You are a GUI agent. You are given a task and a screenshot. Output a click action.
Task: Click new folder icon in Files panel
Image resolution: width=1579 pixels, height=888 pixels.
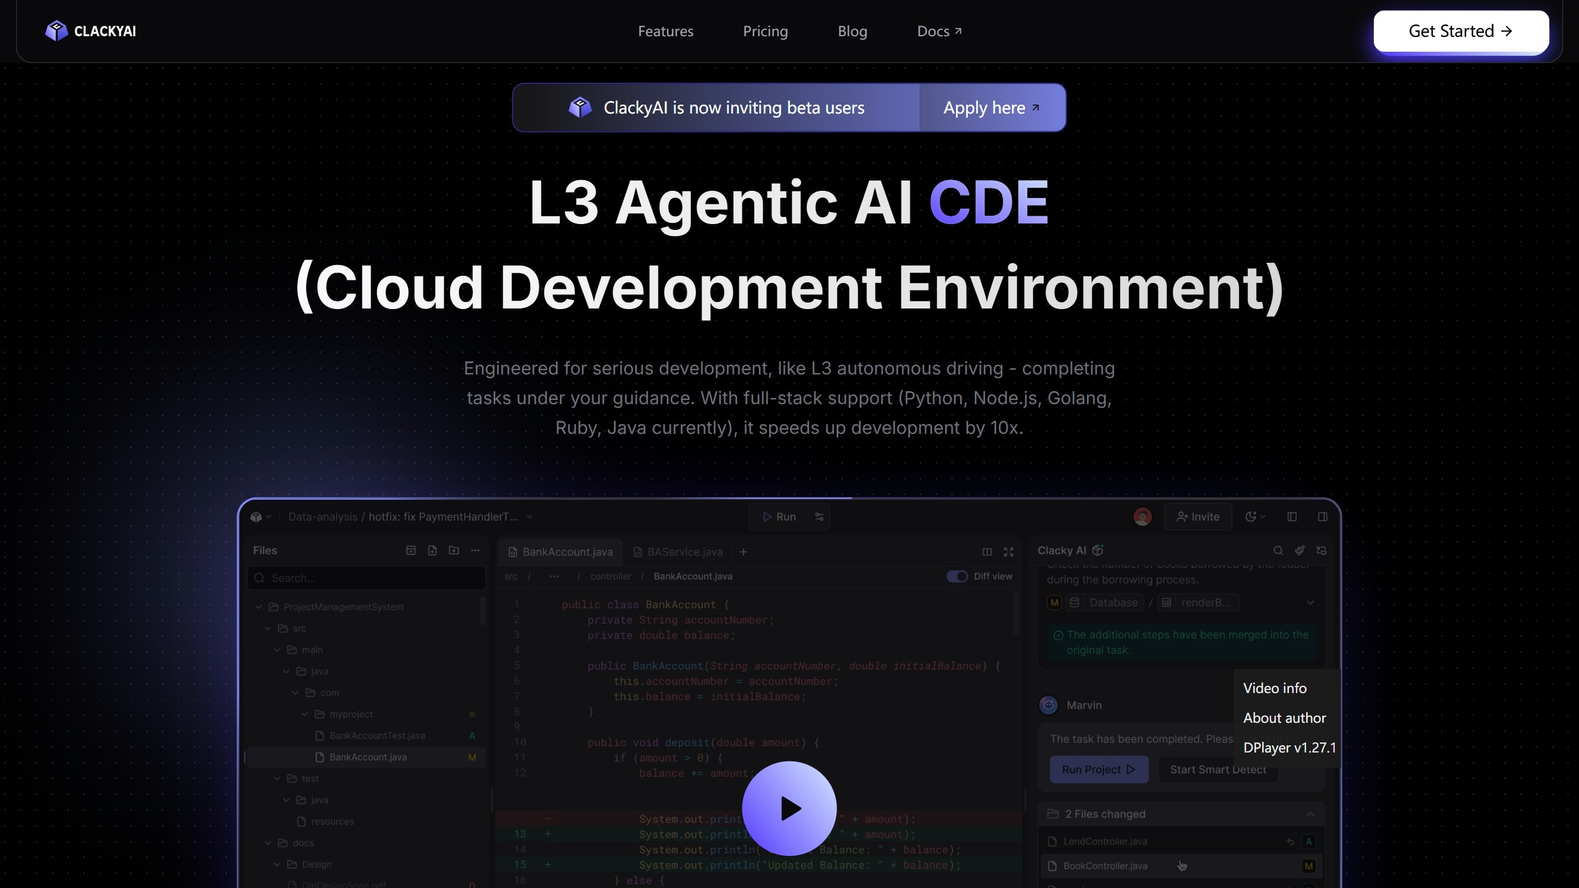(454, 550)
